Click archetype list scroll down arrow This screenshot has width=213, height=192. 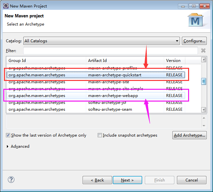coord(203,110)
